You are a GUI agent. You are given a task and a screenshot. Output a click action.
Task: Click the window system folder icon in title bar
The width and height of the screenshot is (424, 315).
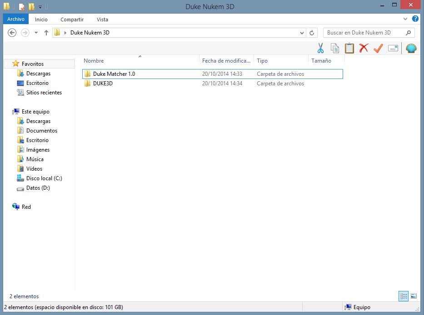pyautogui.click(x=7, y=6)
